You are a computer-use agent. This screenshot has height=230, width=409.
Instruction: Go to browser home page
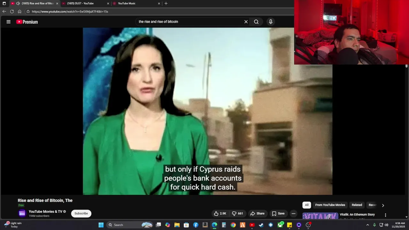point(19,11)
